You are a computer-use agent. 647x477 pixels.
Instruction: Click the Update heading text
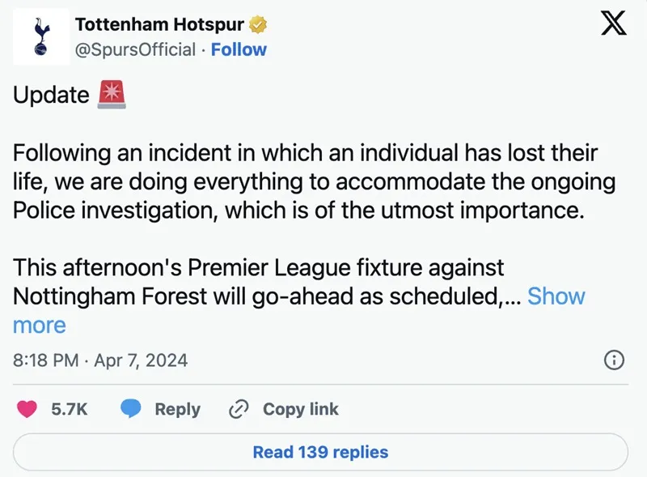pos(51,95)
